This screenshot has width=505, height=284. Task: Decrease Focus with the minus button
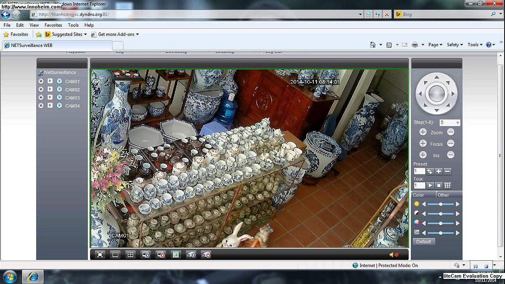click(x=451, y=144)
